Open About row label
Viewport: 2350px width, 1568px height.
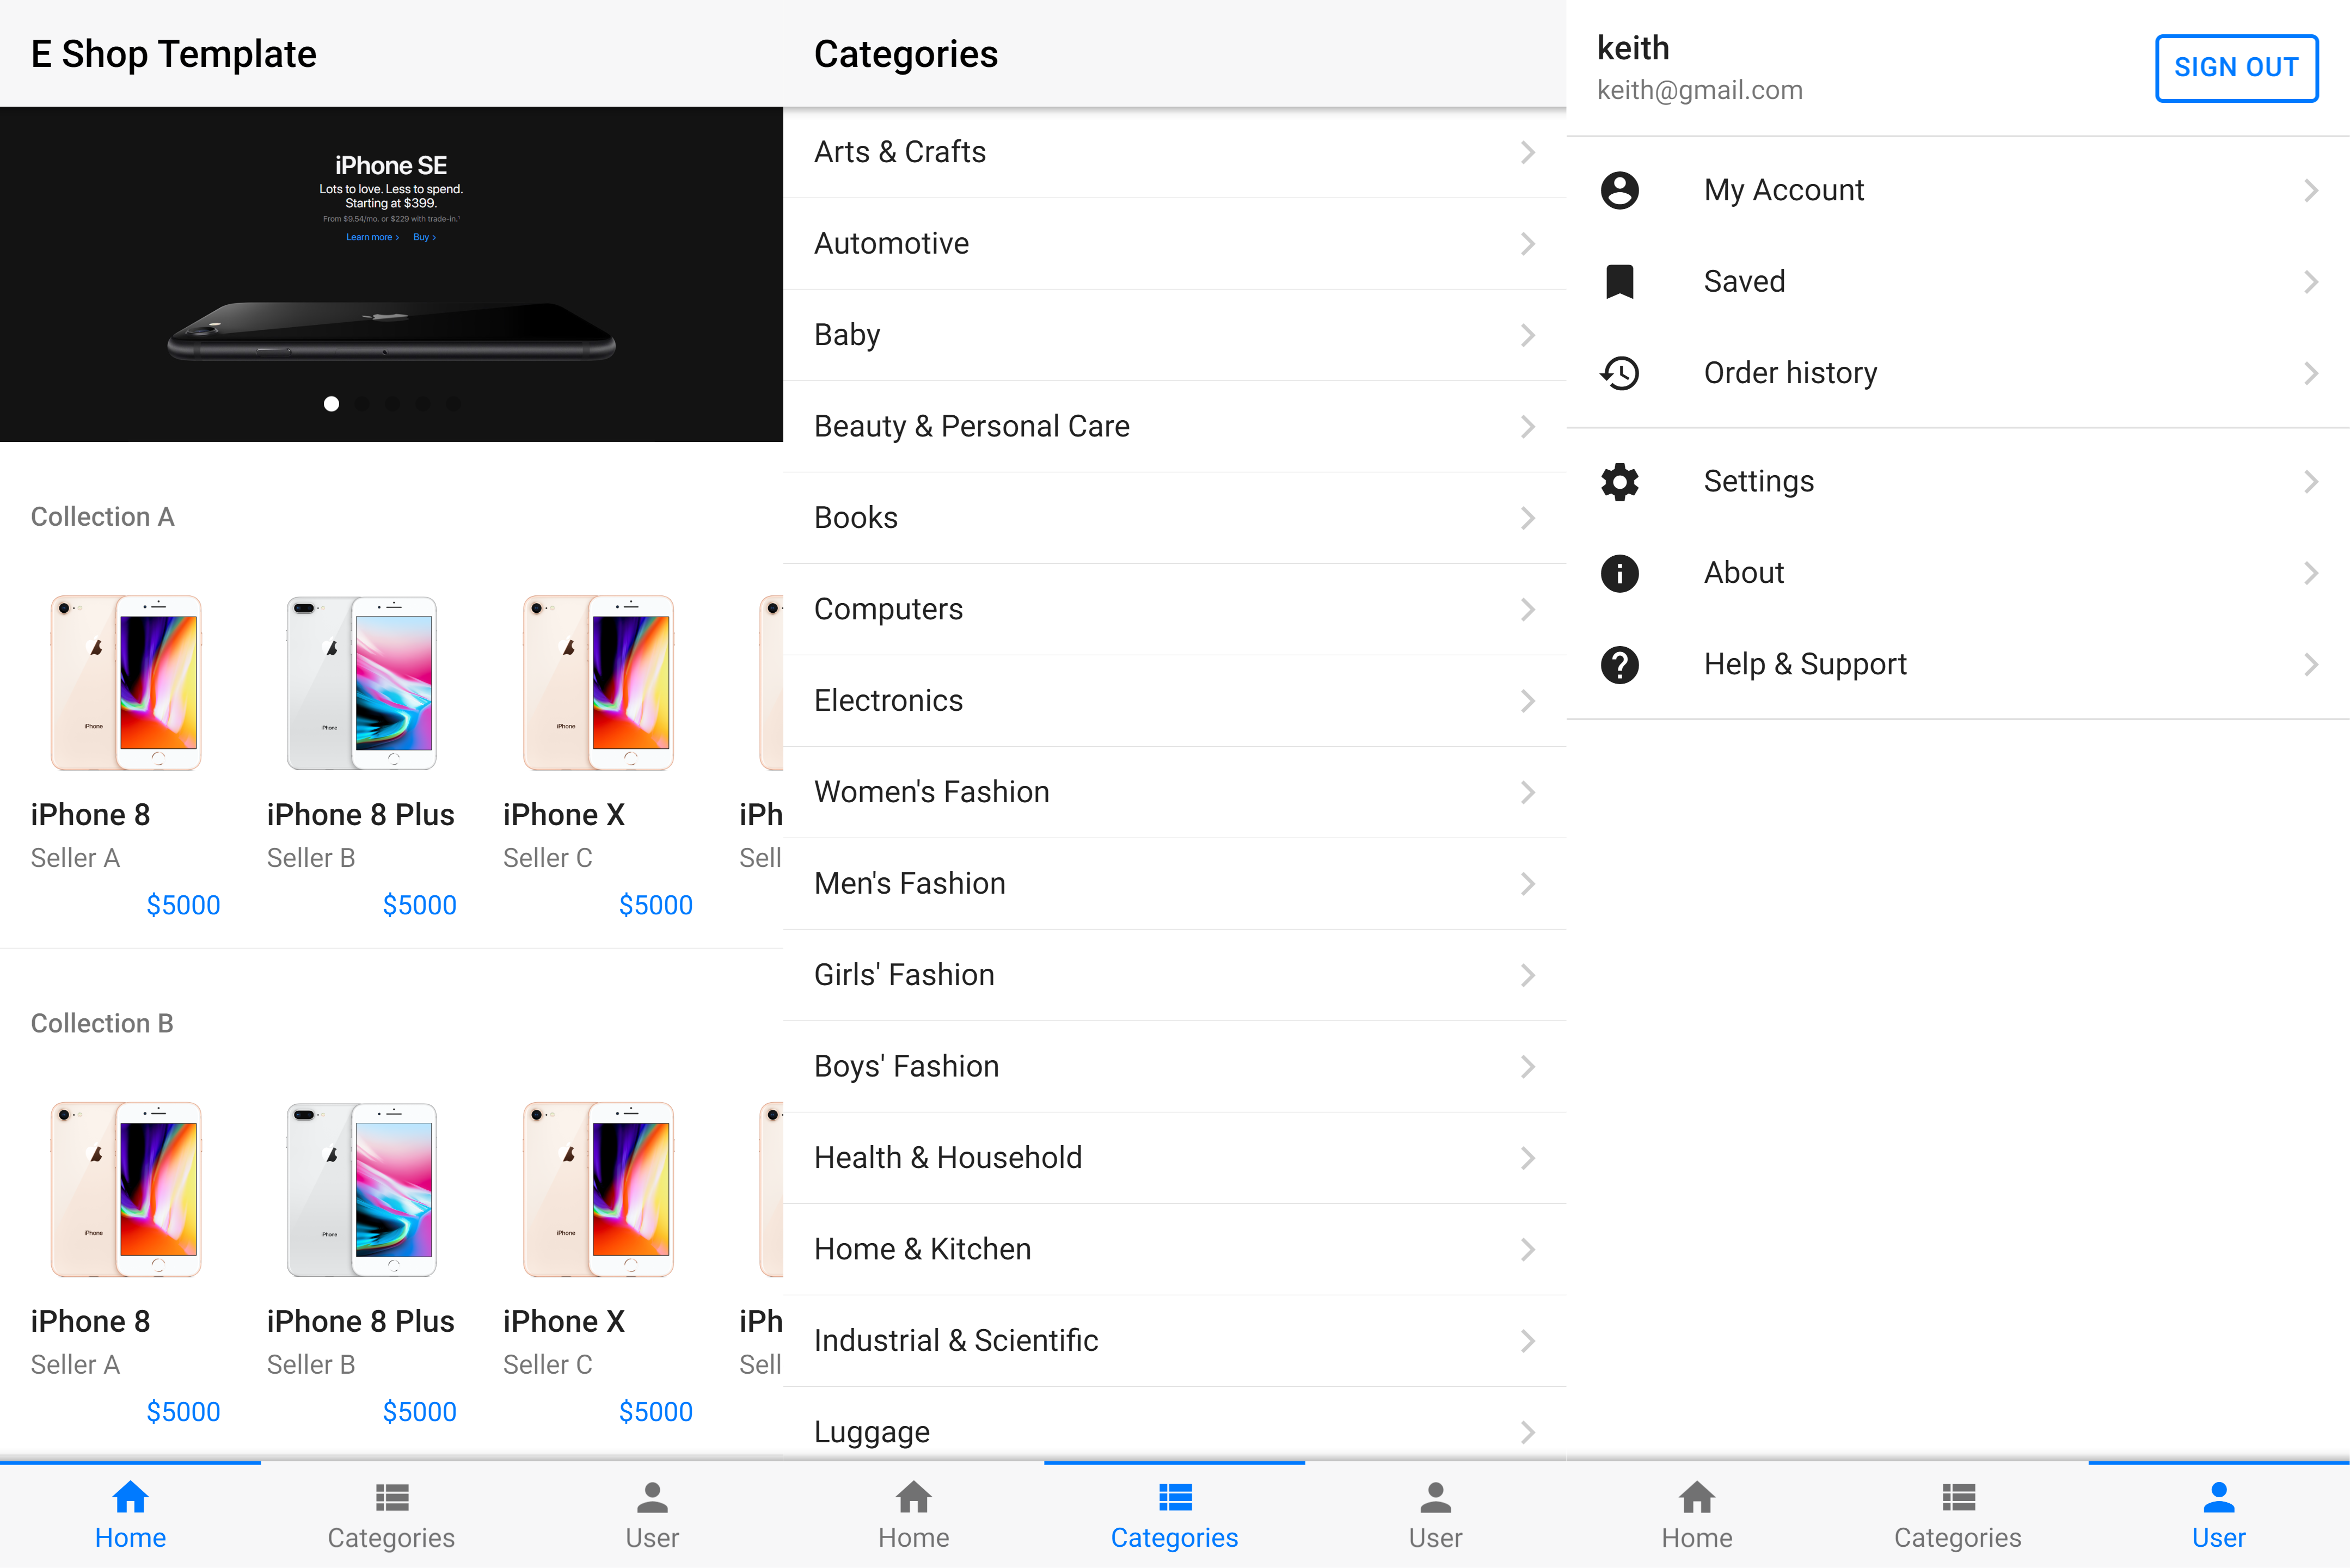[x=1744, y=573]
